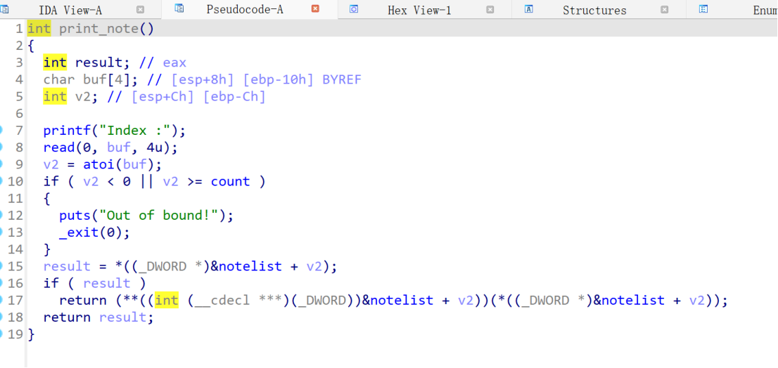This screenshot has width=778, height=368.
Task: Open the Hex View-1 tab
Action: (419, 11)
